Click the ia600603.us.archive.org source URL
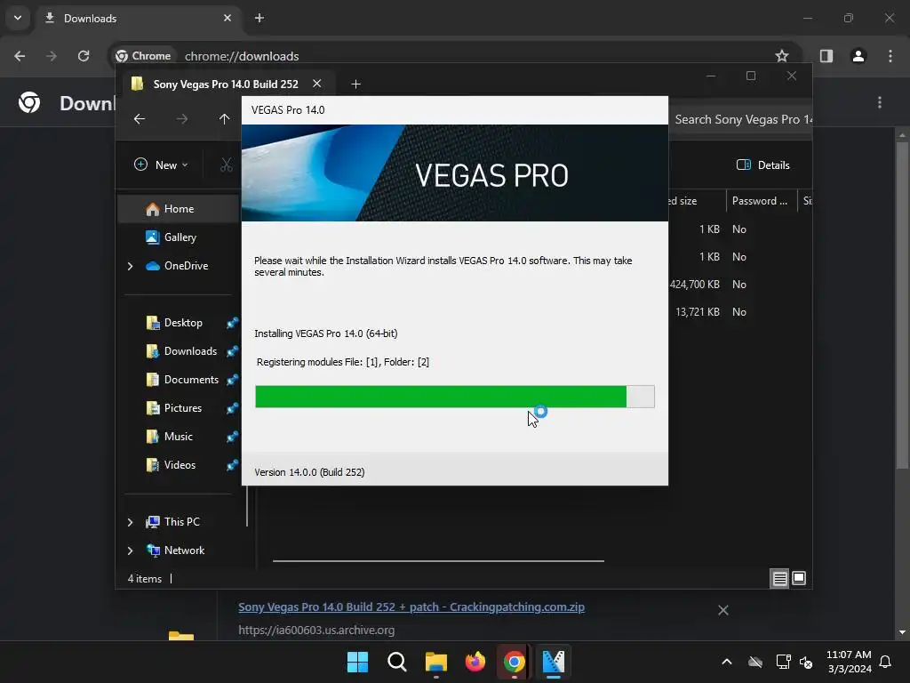910x683 pixels. [316, 631]
